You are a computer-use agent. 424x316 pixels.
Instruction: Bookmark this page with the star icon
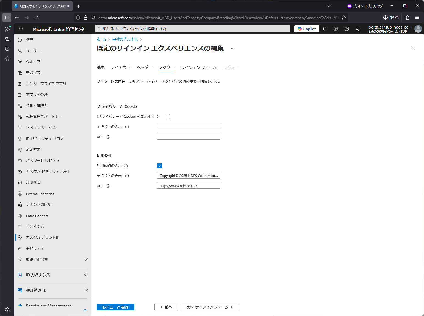[344, 18]
